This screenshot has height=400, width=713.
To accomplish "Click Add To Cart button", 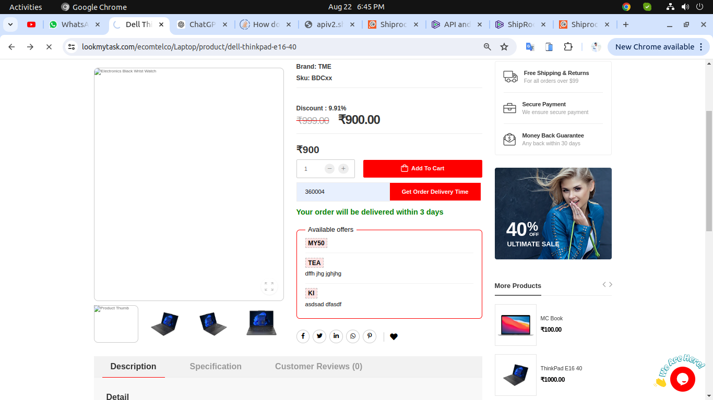I will tap(422, 169).
